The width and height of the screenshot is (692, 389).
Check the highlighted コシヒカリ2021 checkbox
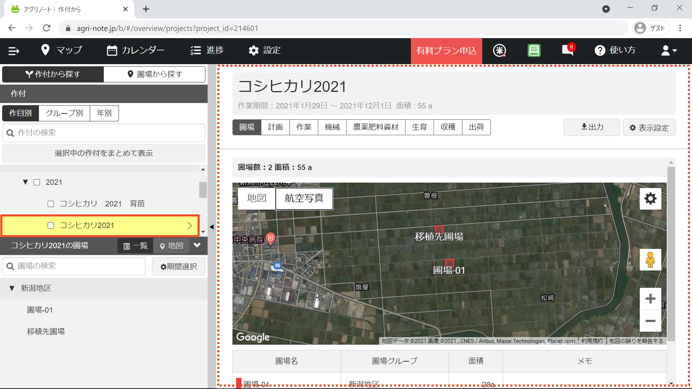(x=51, y=225)
